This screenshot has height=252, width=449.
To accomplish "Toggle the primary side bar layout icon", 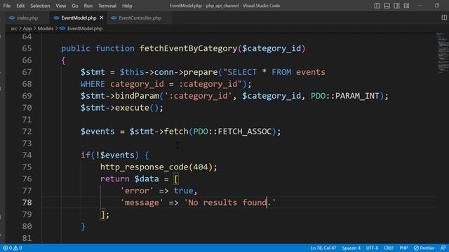I will pyautogui.click(x=377, y=6).
